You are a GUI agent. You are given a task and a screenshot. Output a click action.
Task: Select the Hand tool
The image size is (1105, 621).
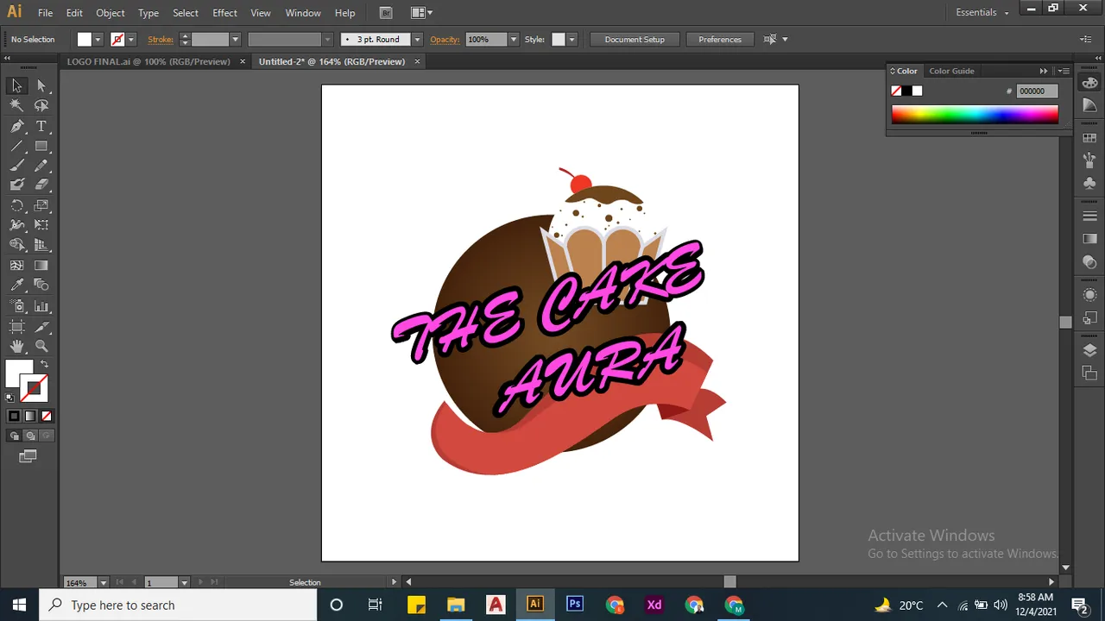[16, 346]
